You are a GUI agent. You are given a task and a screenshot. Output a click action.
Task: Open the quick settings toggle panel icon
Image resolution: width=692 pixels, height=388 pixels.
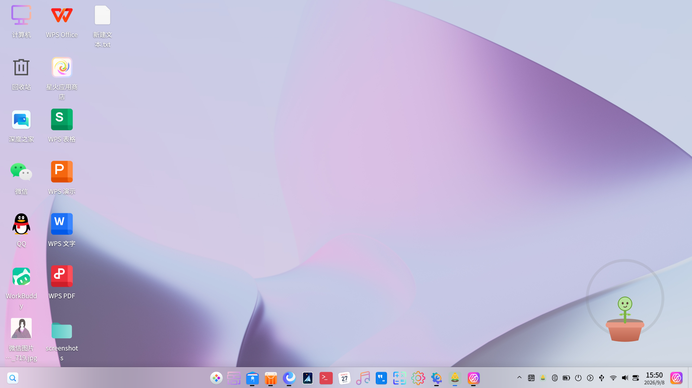point(636,378)
